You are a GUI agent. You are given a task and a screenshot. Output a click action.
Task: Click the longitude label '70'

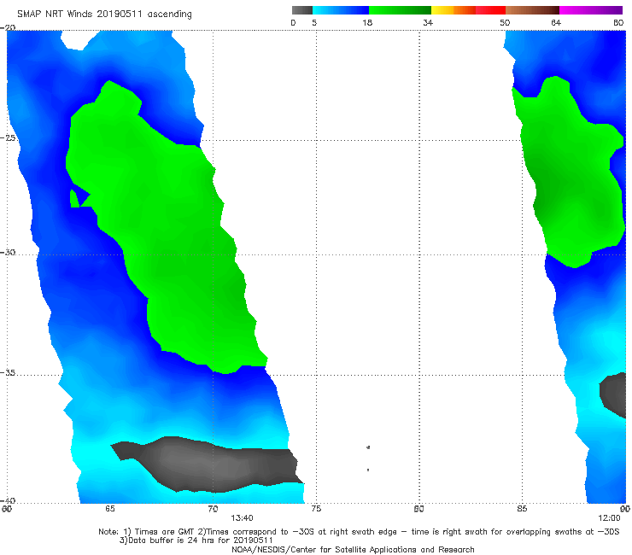(x=213, y=509)
